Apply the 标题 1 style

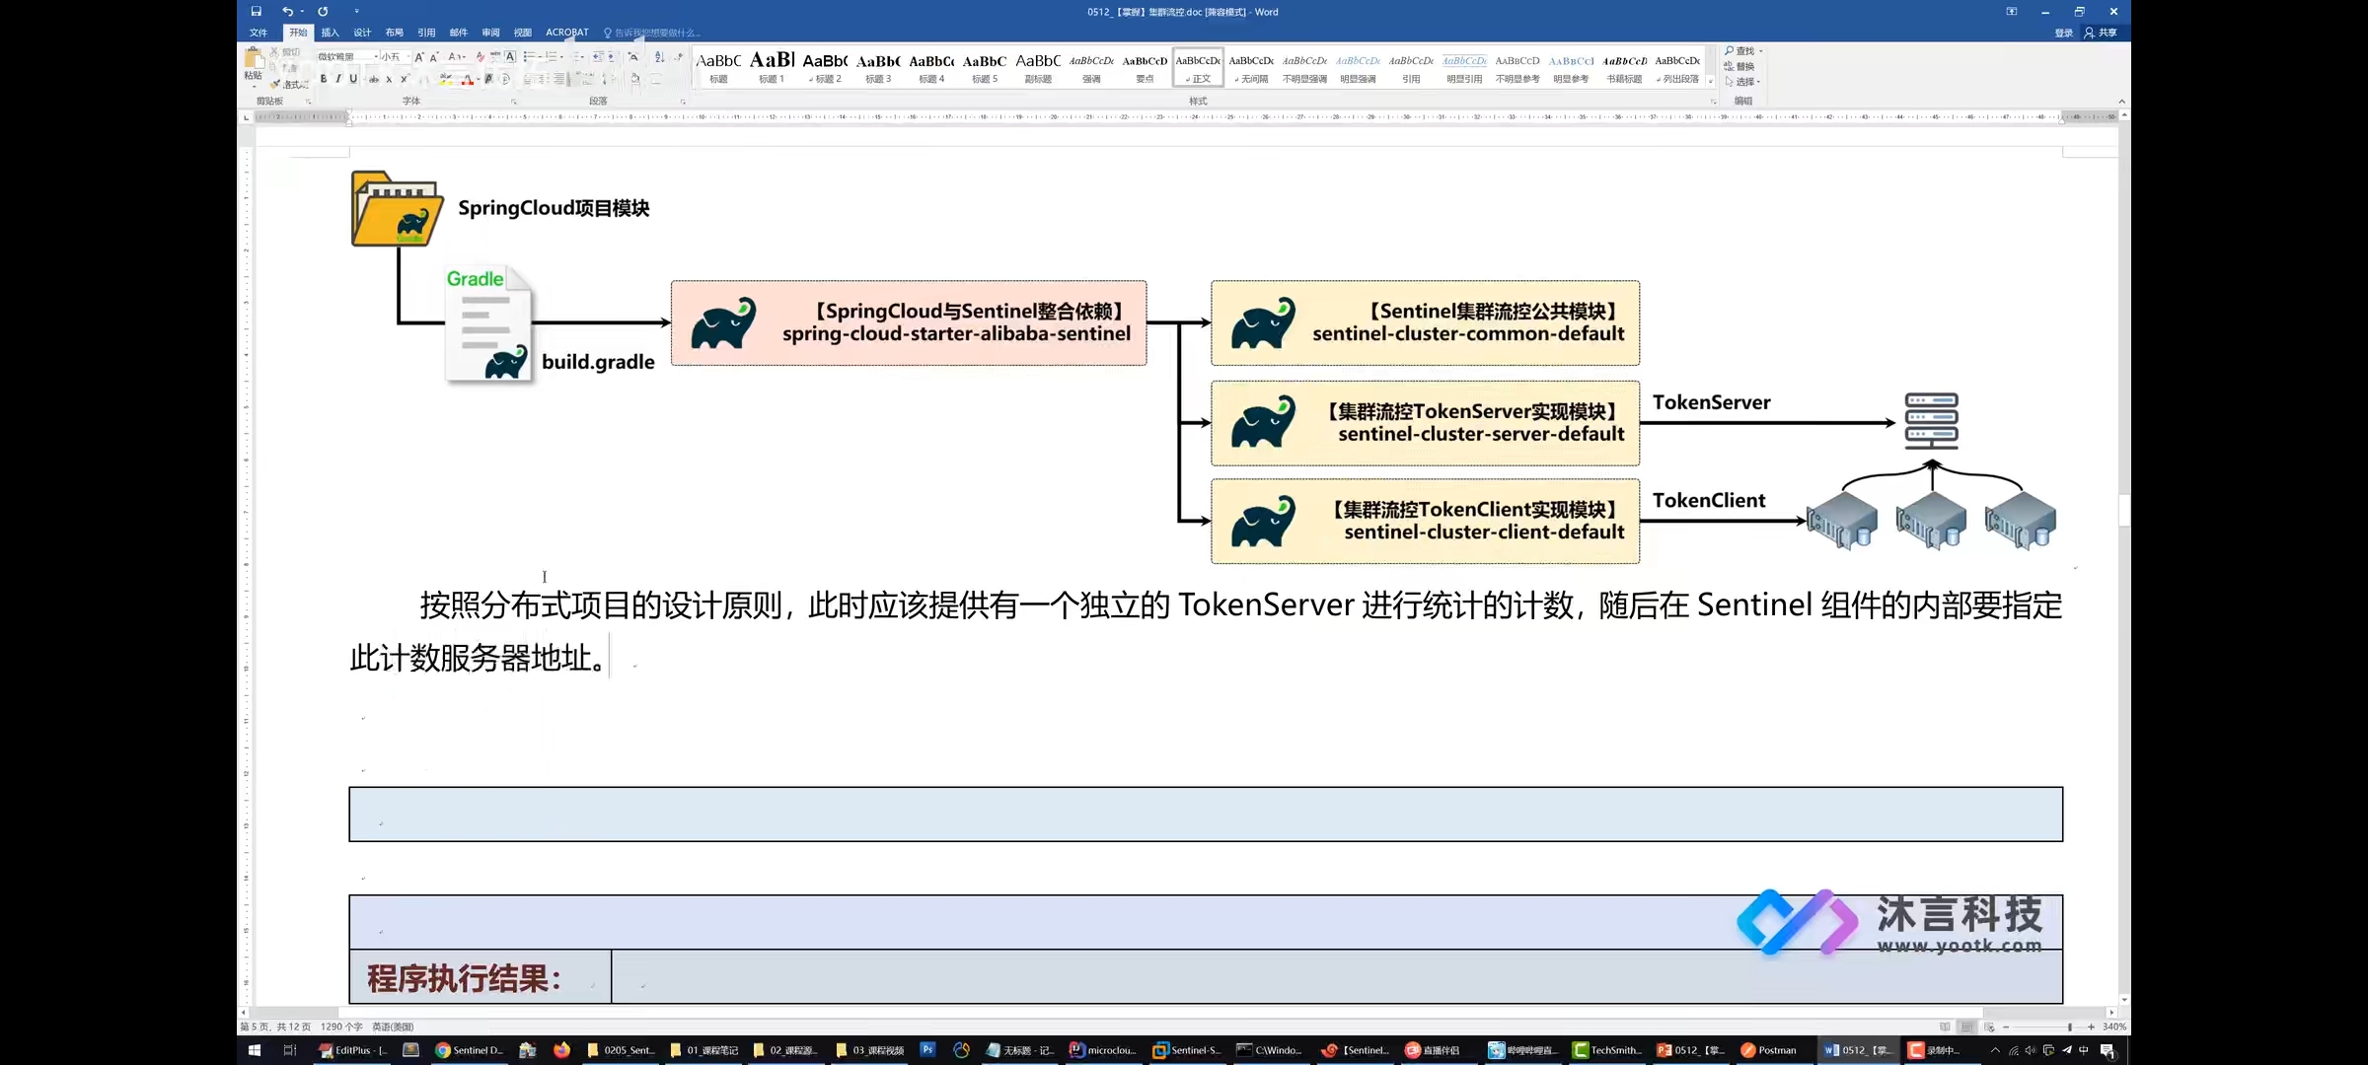coord(772,67)
